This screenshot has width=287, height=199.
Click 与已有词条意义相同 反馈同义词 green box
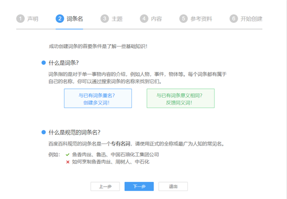[x=180, y=98]
